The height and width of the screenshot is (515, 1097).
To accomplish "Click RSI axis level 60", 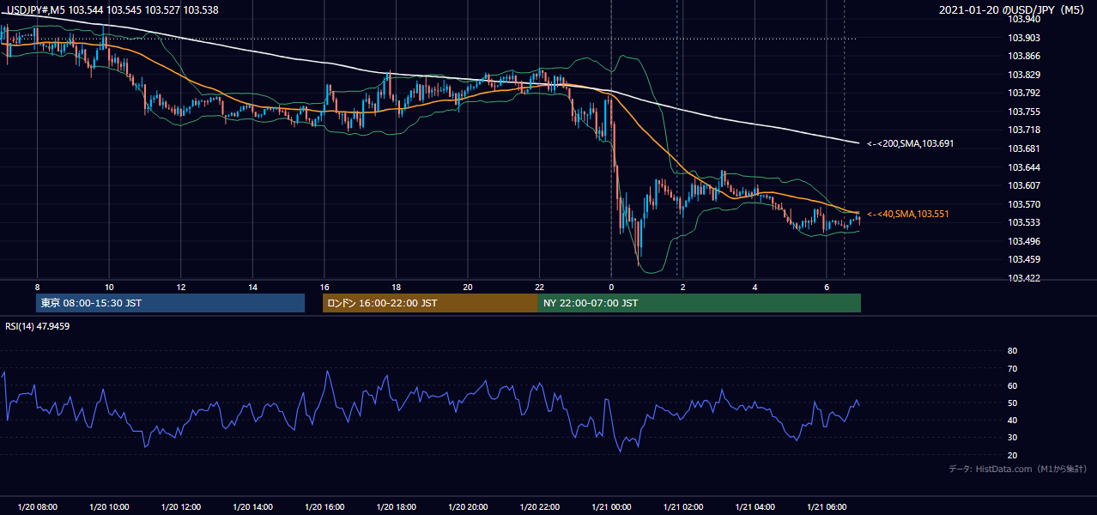I will [1012, 385].
